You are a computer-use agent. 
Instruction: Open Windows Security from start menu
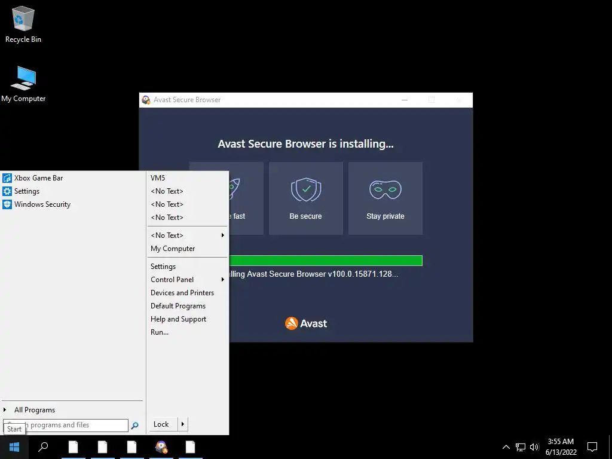click(42, 204)
